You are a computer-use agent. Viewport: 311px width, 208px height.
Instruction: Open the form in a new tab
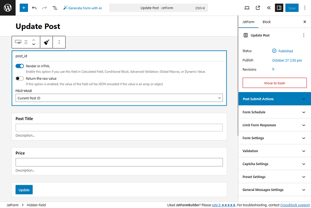click(x=258, y=8)
